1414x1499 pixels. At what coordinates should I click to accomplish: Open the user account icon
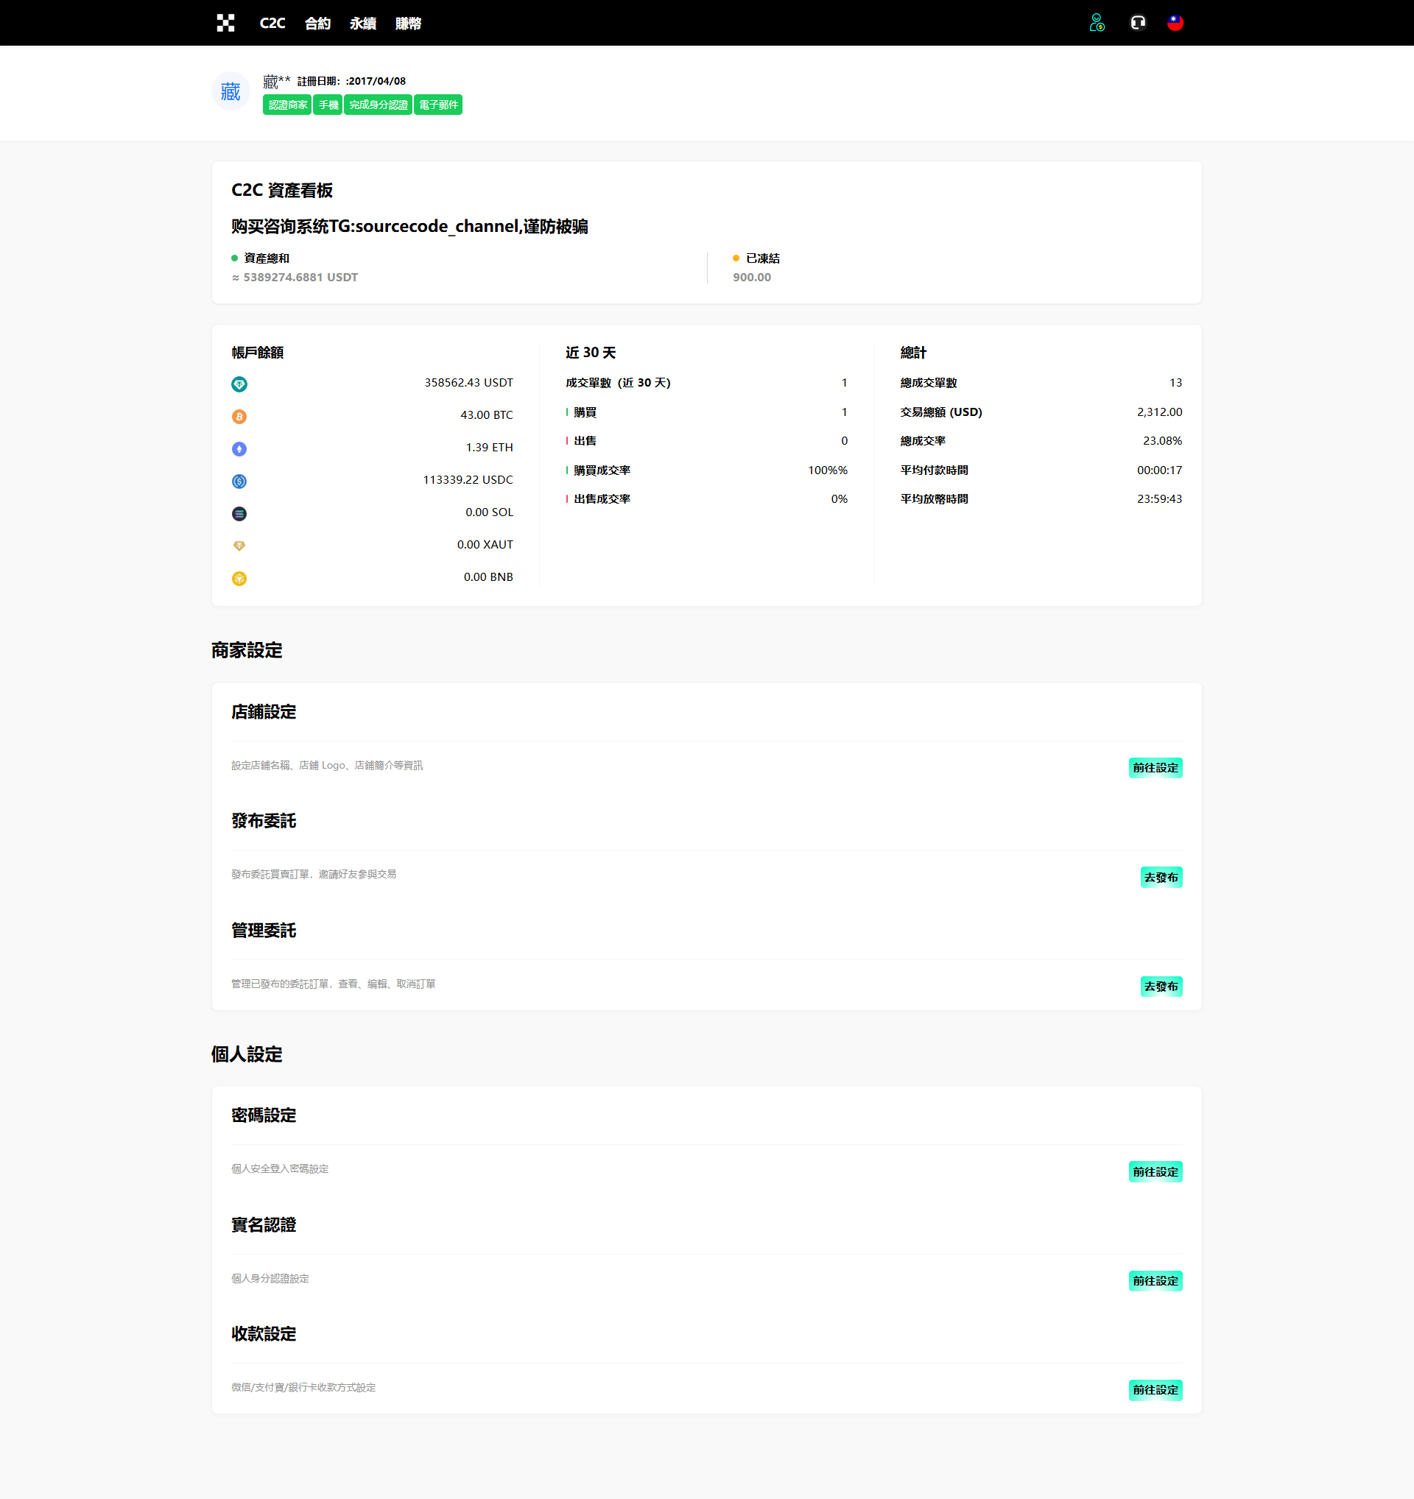coord(1097,24)
